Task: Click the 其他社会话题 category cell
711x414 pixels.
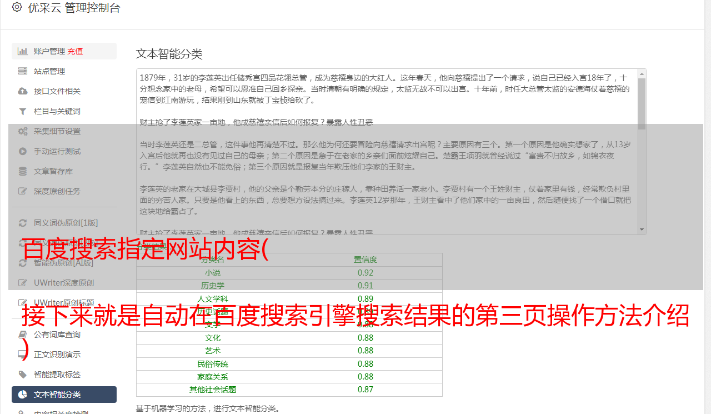Action: pyautogui.click(x=213, y=390)
